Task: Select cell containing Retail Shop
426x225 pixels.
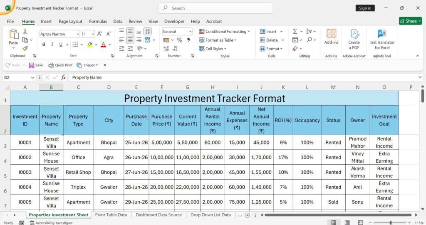Action: [x=78, y=172]
